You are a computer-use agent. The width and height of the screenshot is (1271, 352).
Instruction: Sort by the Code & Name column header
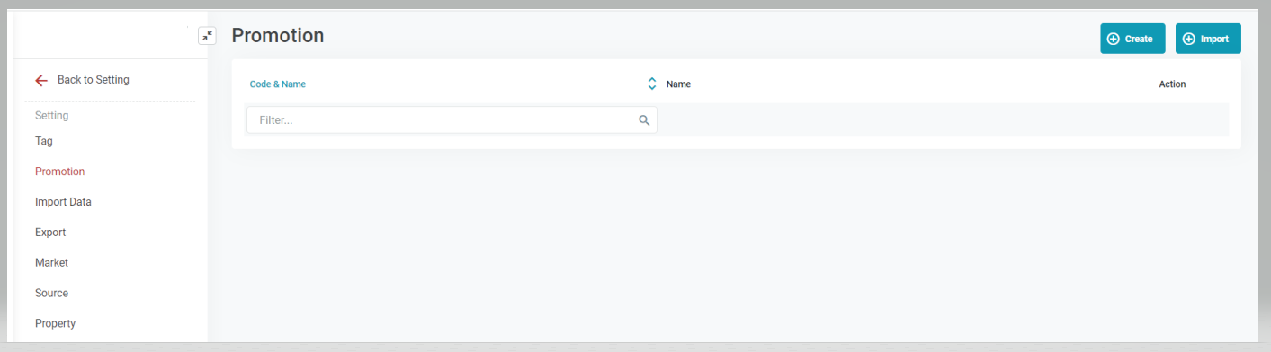(x=278, y=84)
